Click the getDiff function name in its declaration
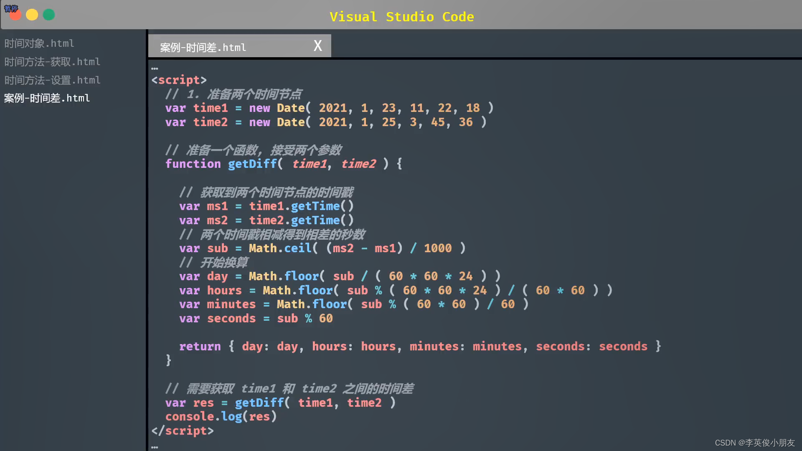The height and width of the screenshot is (451, 802). tap(252, 164)
